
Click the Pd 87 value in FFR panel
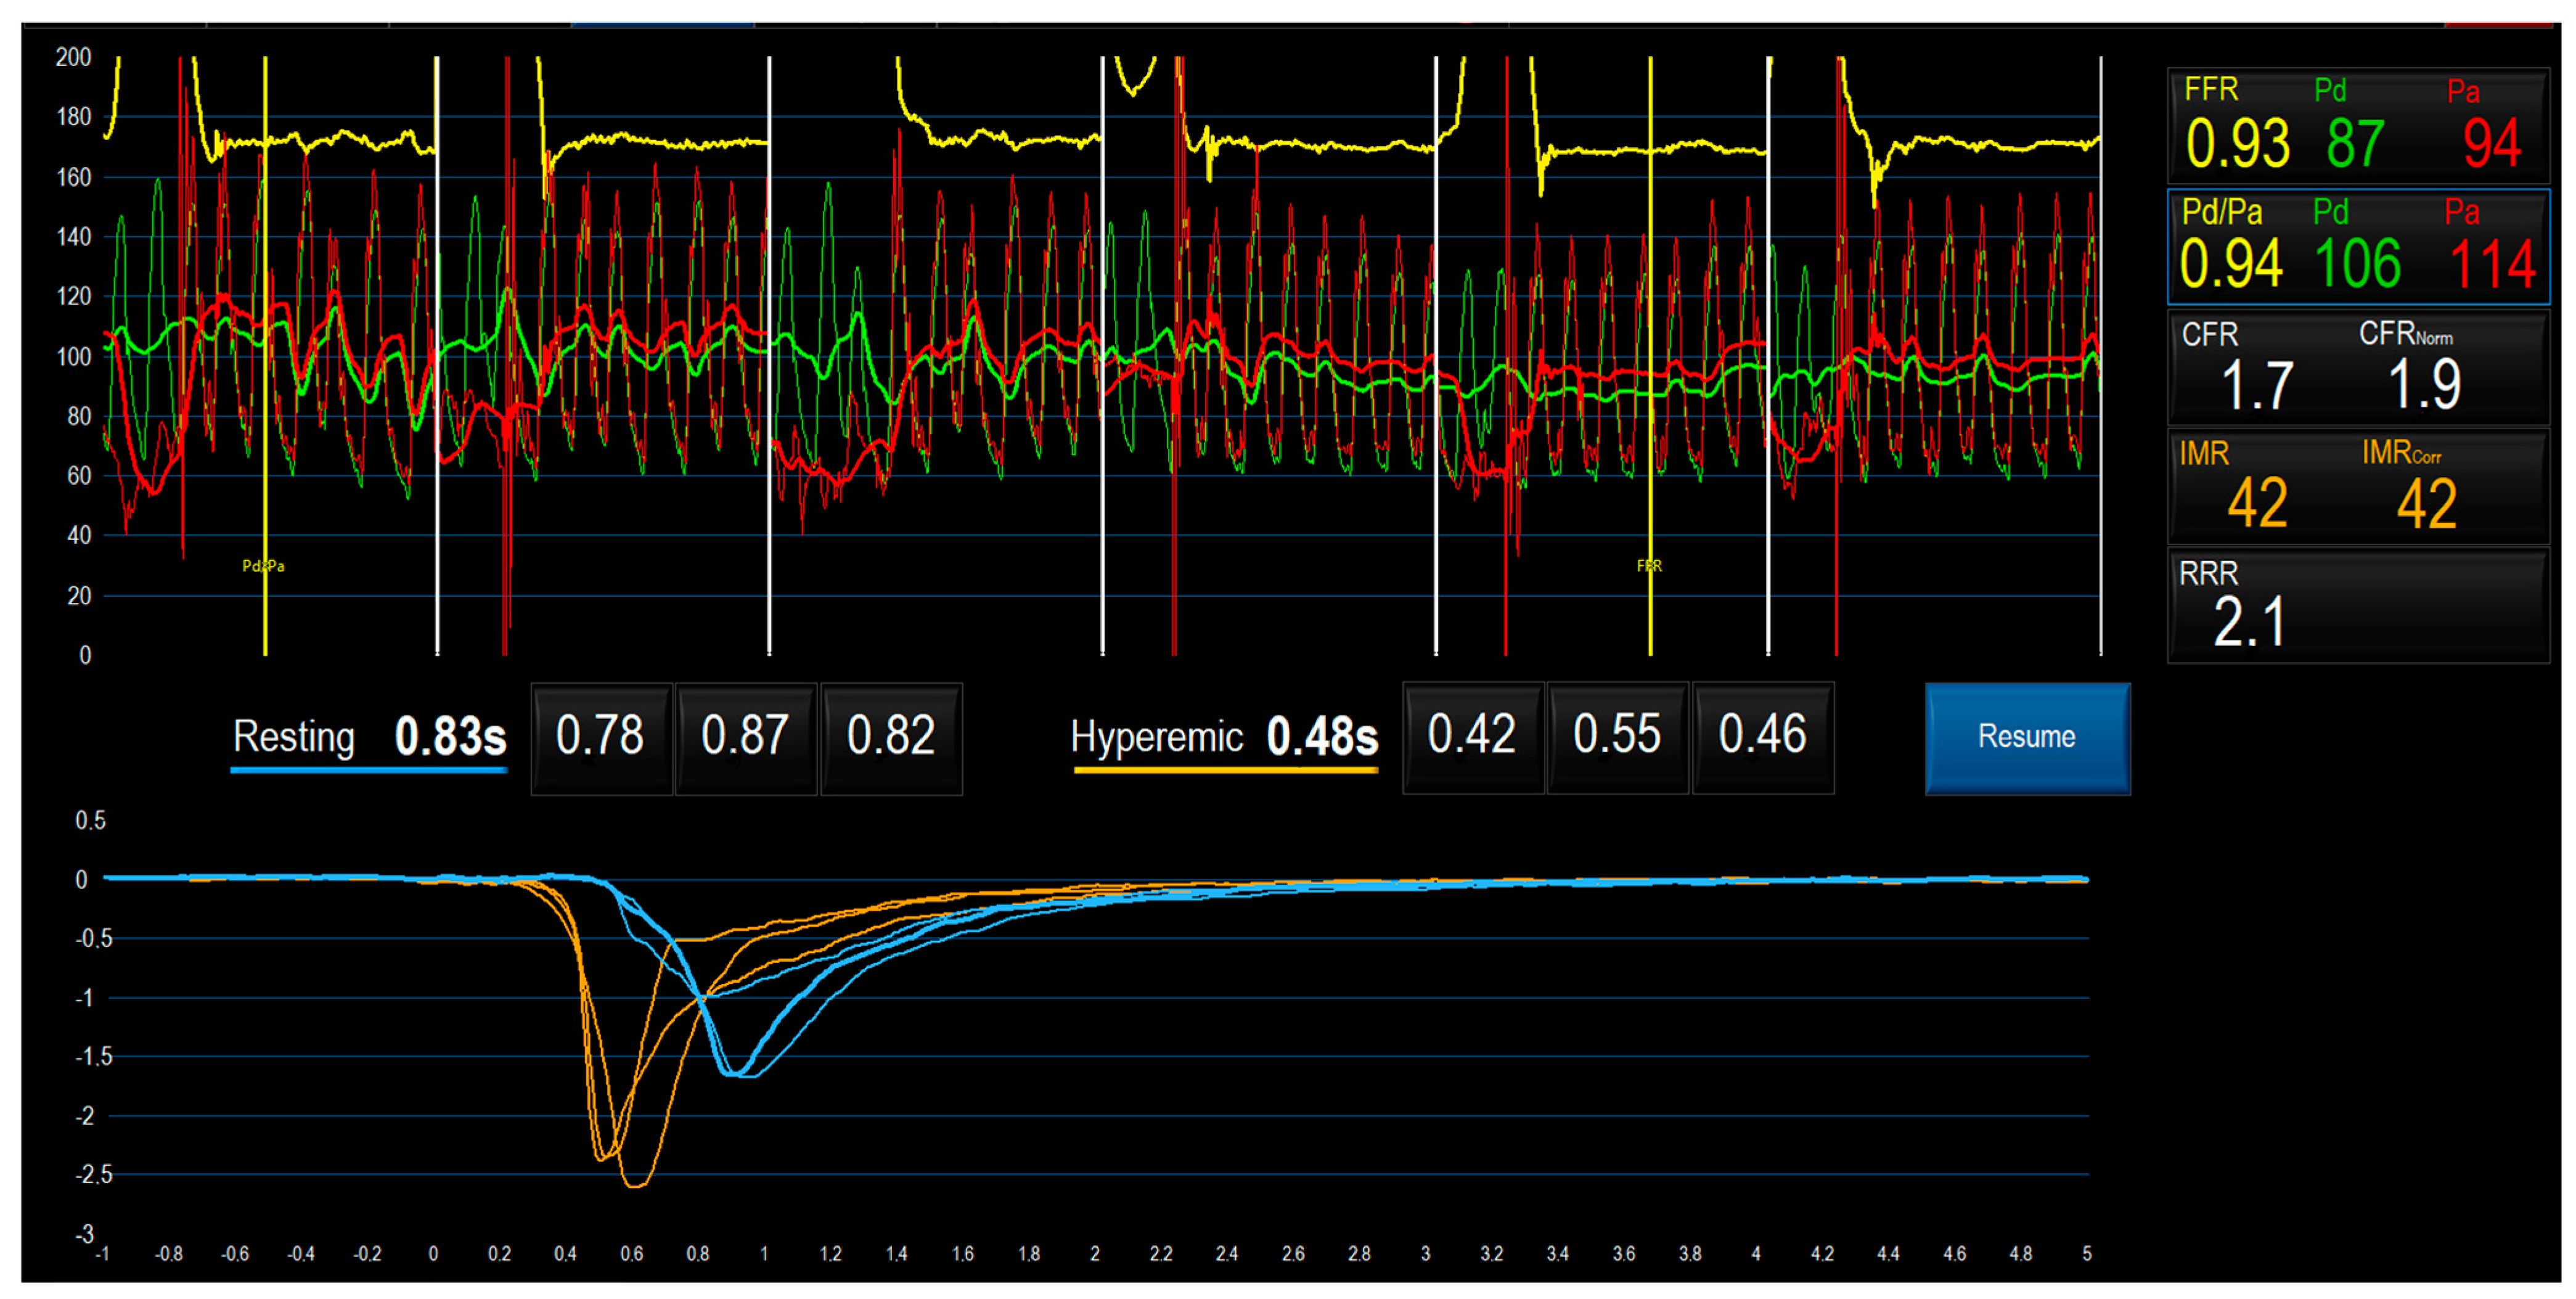click(x=2355, y=144)
